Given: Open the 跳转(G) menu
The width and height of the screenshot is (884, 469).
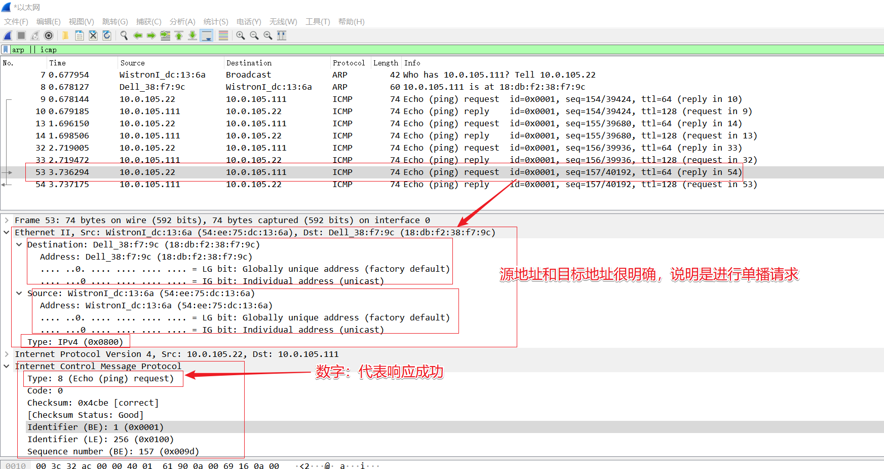Looking at the screenshot, I should pyautogui.click(x=115, y=22).
